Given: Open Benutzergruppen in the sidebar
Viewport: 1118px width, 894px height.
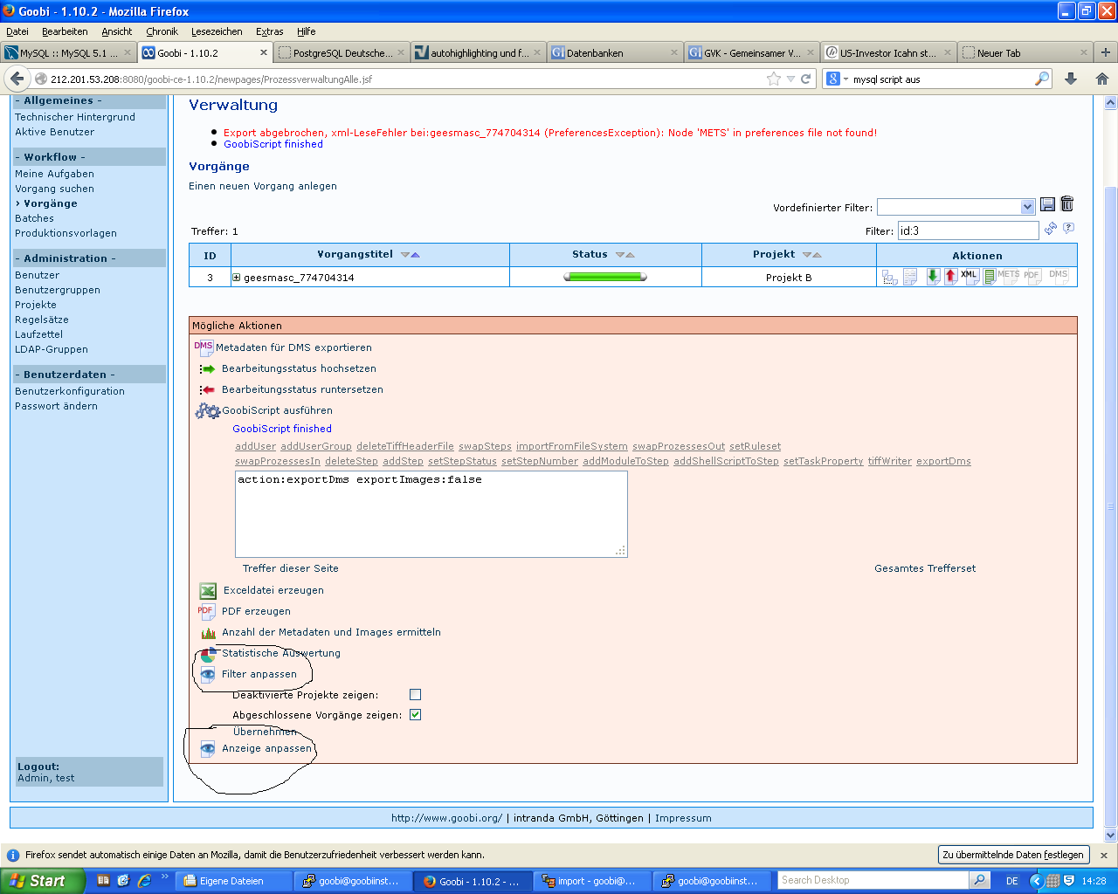Looking at the screenshot, I should point(58,290).
